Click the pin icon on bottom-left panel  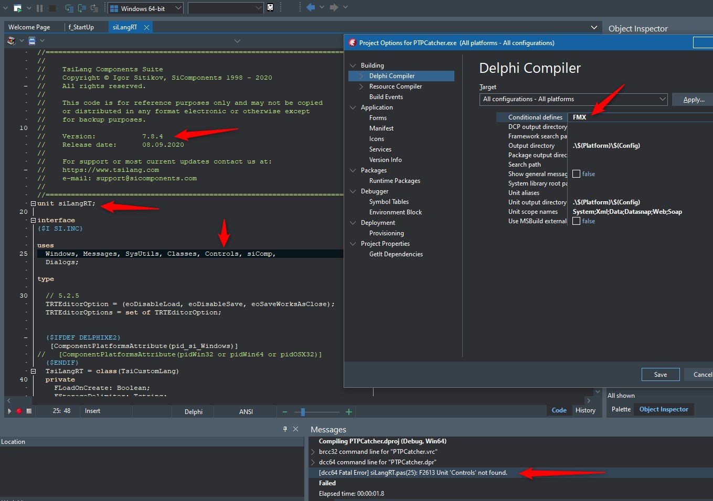[285, 429]
